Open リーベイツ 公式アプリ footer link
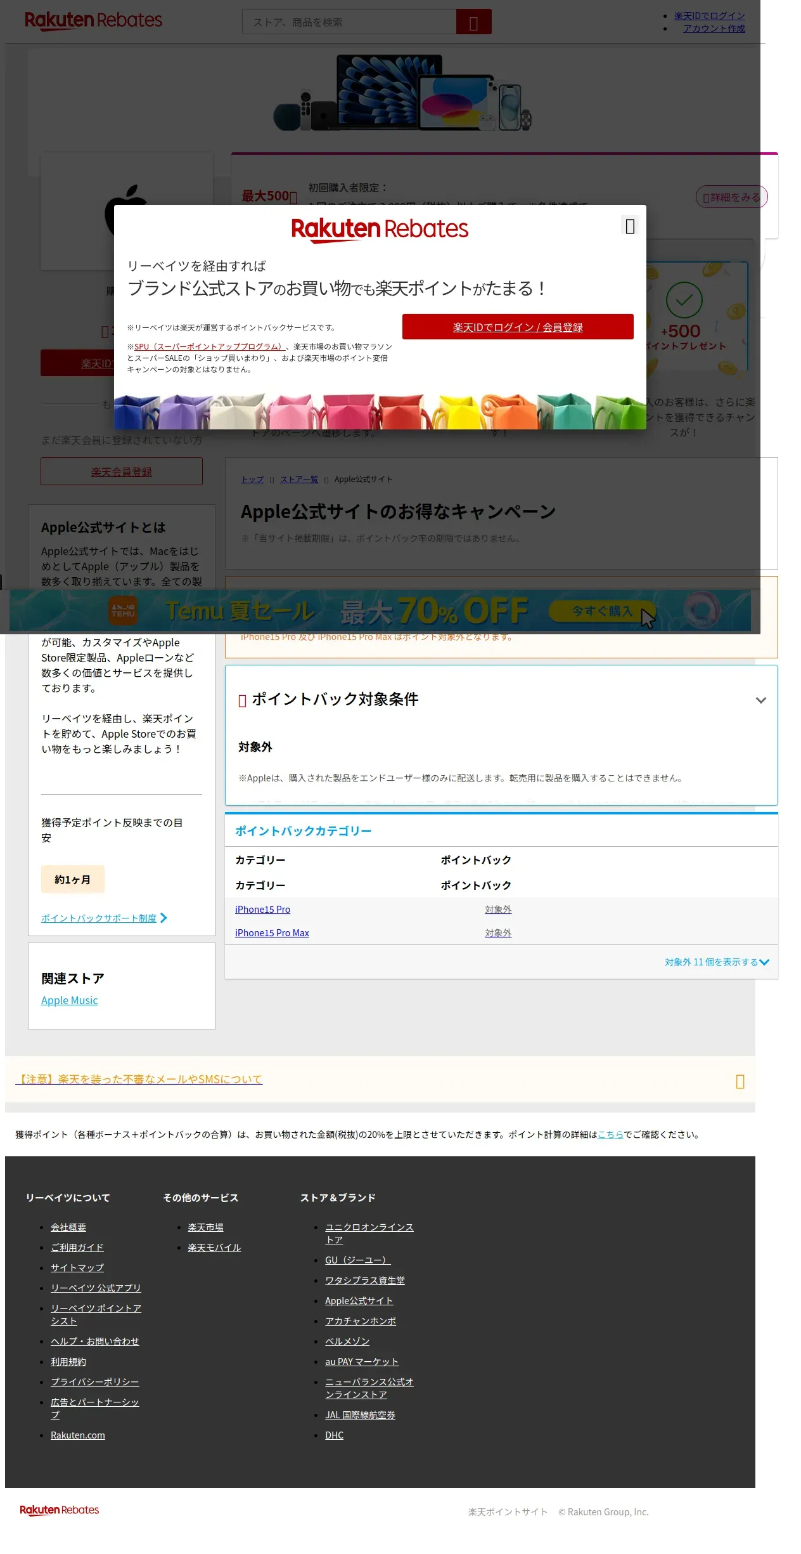Screen dimensions: 801x1554 pos(96,1288)
